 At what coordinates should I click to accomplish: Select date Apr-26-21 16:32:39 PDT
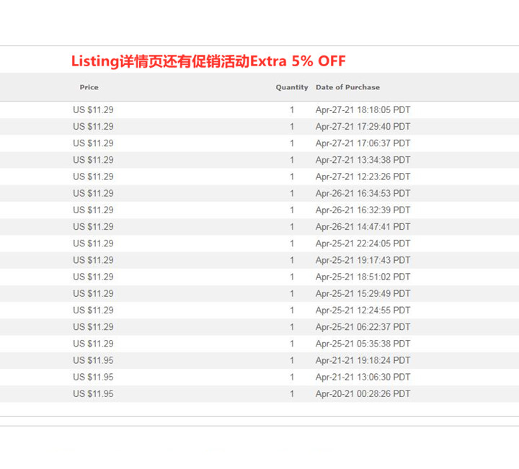[x=363, y=210]
